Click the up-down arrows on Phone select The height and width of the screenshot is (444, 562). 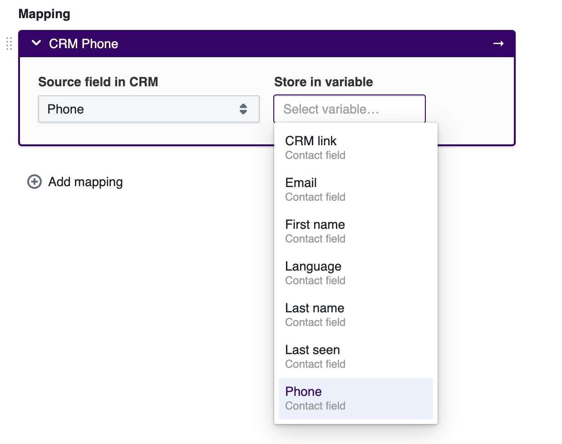pyautogui.click(x=243, y=109)
